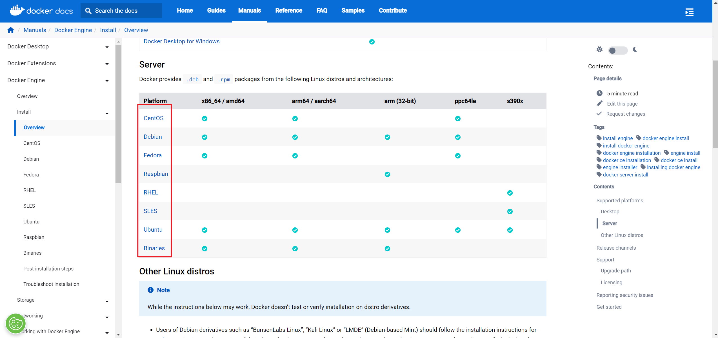This screenshot has width=718, height=338.
Task: Open the Contribute top navigation tab
Action: (x=393, y=10)
